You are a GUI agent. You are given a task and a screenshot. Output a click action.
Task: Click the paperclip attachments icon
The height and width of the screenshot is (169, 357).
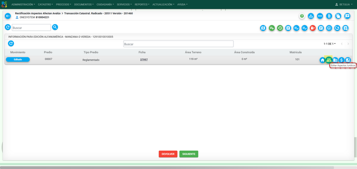(x=329, y=16)
